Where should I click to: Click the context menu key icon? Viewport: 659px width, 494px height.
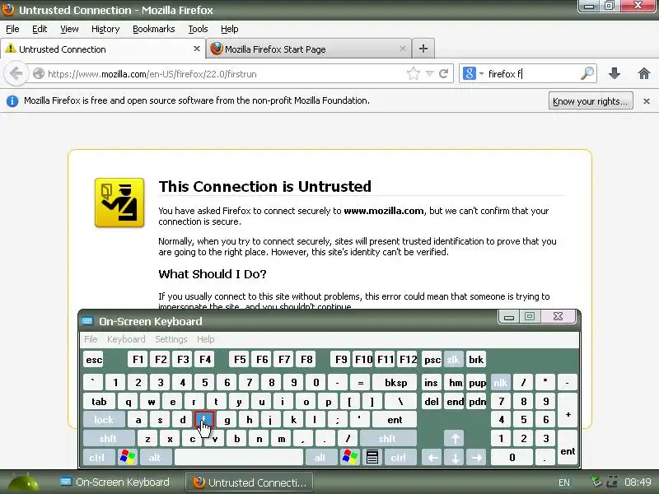(372, 457)
